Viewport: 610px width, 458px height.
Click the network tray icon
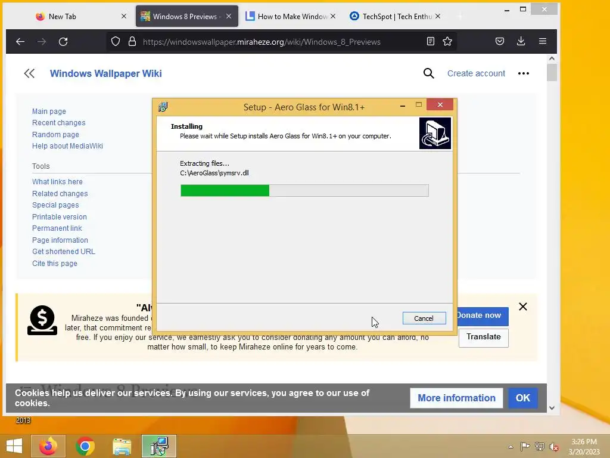[x=540, y=446]
